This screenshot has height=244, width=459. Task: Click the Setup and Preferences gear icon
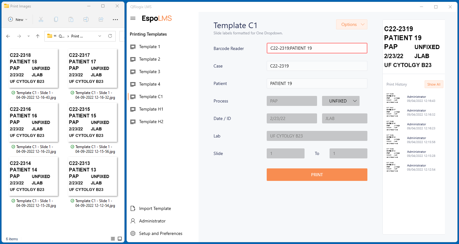click(x=133, y=233)
